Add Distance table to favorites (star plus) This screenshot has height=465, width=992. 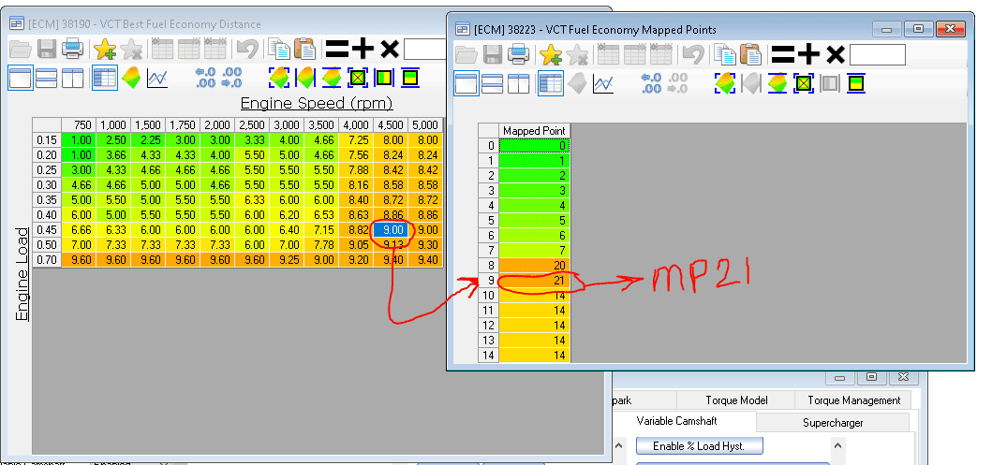pos(105,49)
